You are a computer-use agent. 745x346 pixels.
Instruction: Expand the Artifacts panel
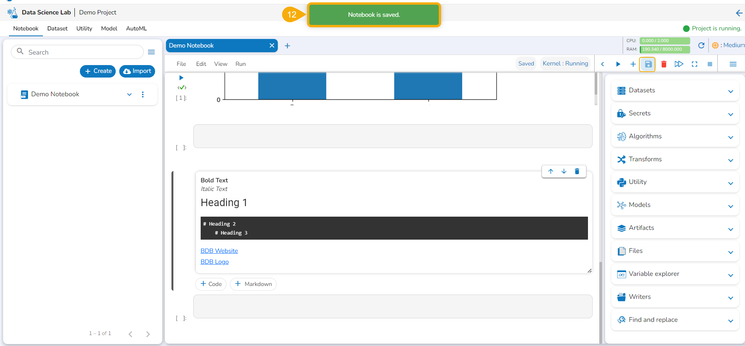(731, 229)
